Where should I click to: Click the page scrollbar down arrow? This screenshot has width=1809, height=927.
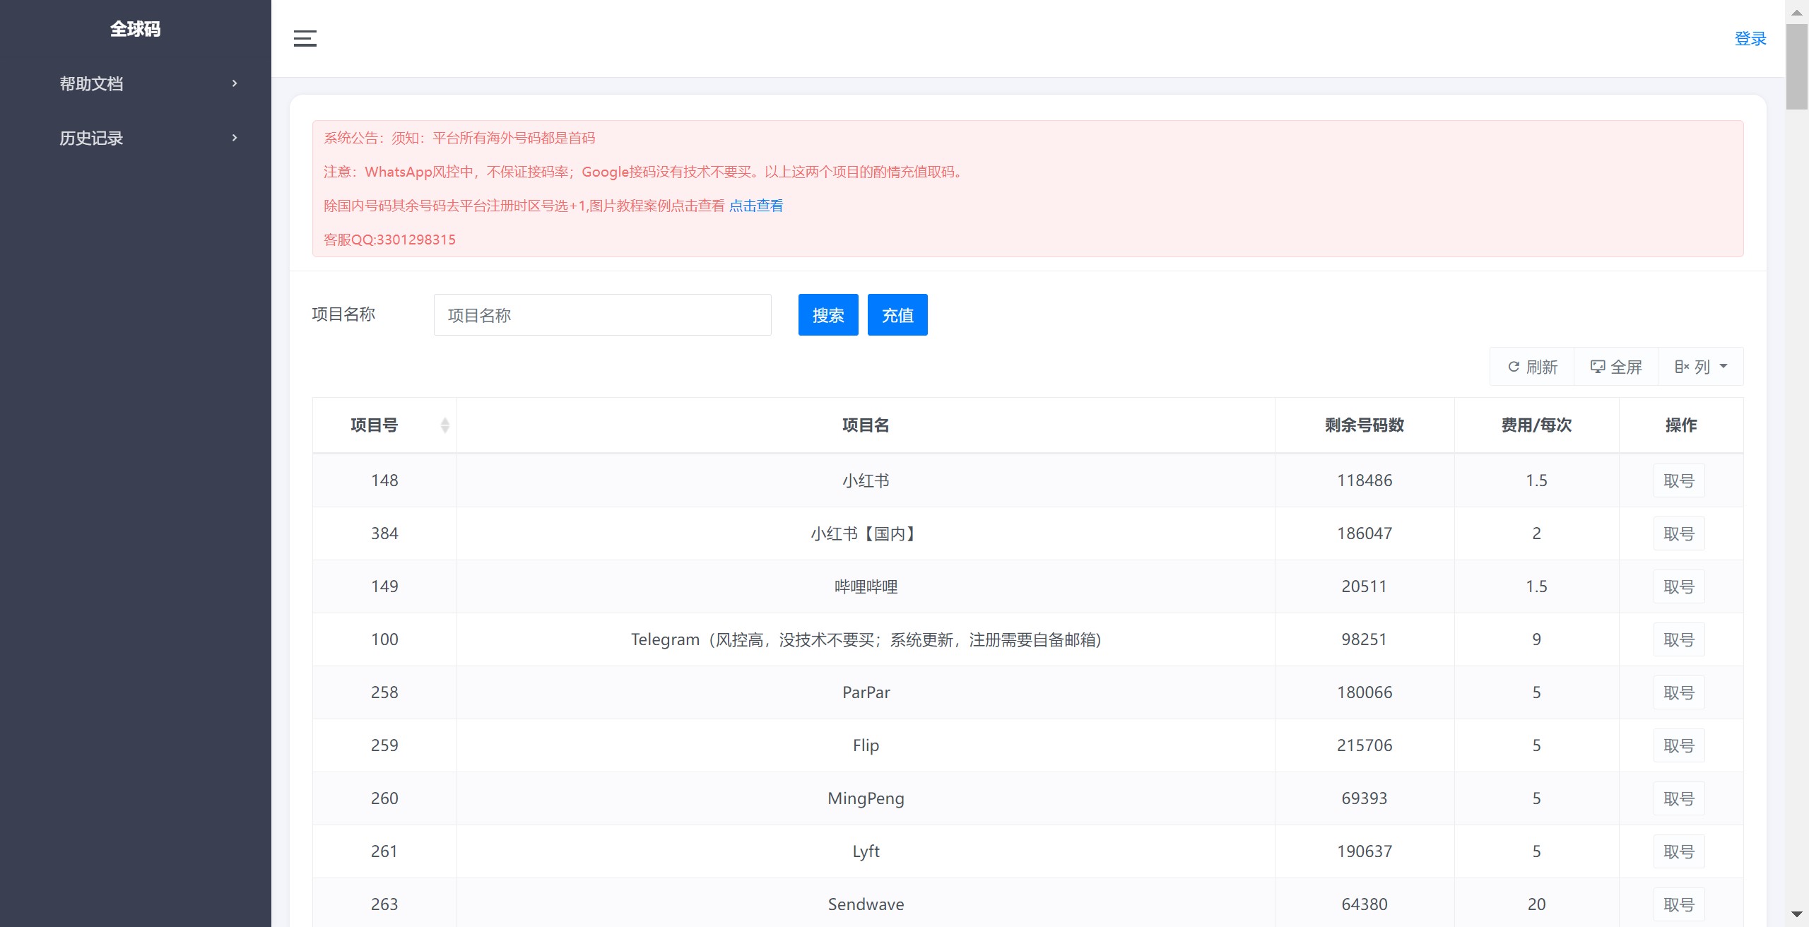click(1796, 914)
